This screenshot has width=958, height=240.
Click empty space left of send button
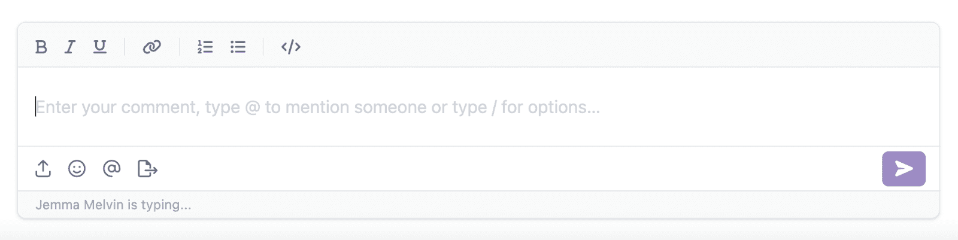(539, 169)
